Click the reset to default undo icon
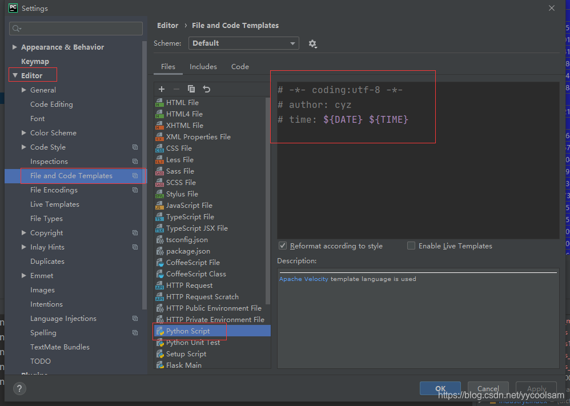Screen dimensions: 570x406 207,89
